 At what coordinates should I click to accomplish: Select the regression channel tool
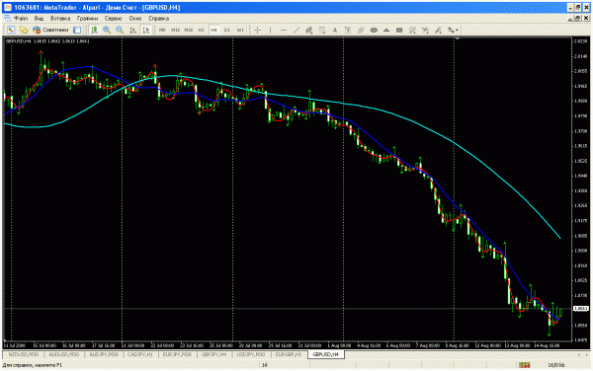point(412,30)
